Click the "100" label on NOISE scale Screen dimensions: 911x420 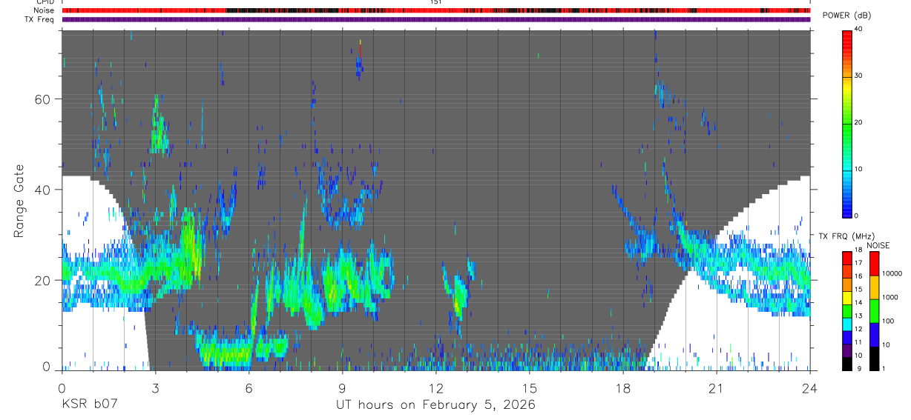pyautogui.click(x=887, y=321)
